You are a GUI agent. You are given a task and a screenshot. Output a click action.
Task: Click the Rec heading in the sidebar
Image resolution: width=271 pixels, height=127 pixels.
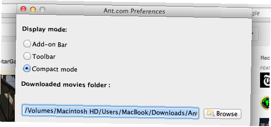(x=265, y=58)
